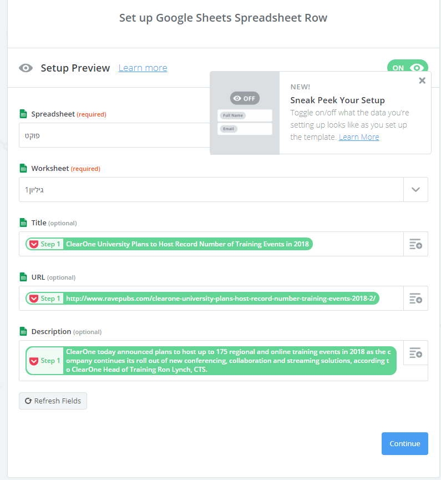Click the Pocket icon in Title pill
This screenshot has height=480, width=441.
click(x=34, y=244)
